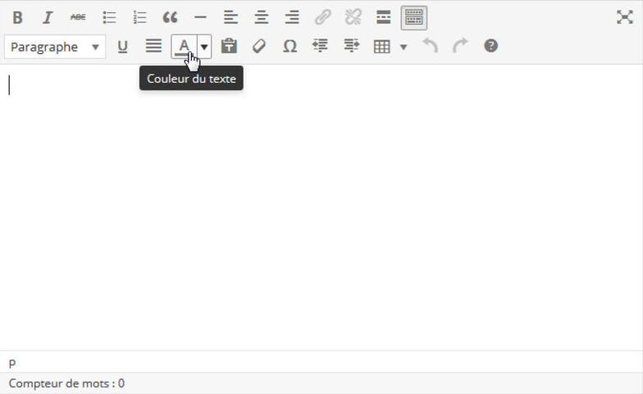Decrease the paragraph indent

[x=320, y=46]
